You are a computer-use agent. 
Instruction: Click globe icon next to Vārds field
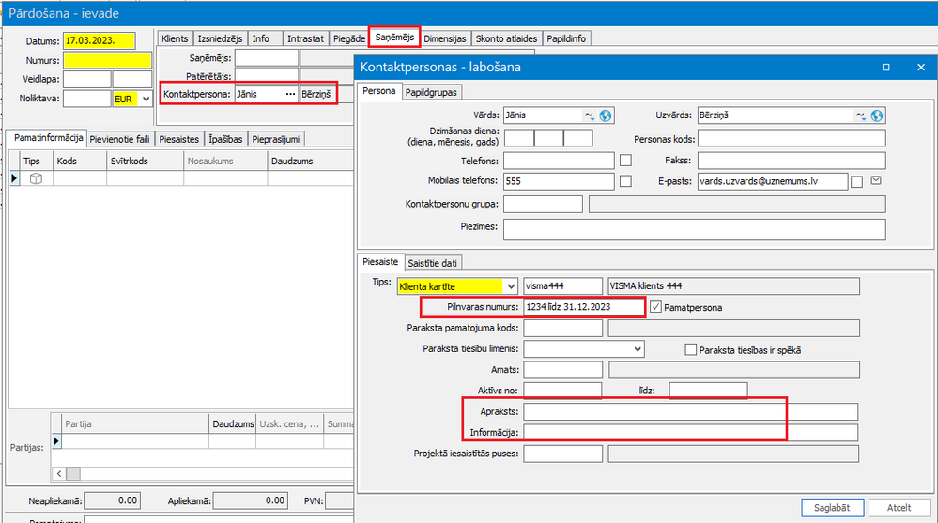click(606, 115)
